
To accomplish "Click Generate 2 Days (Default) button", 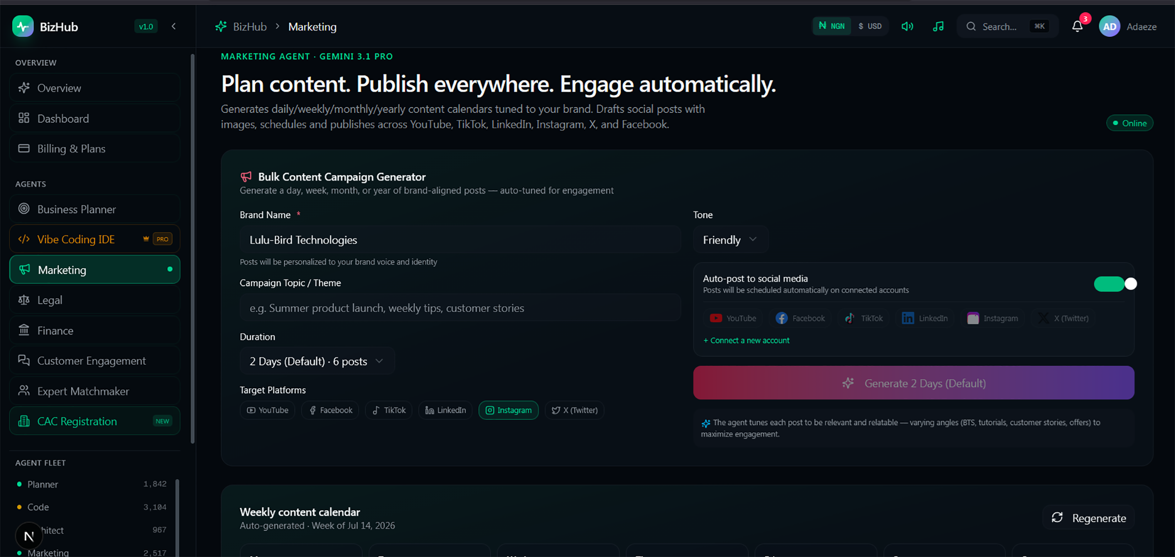I will (913, 383).
